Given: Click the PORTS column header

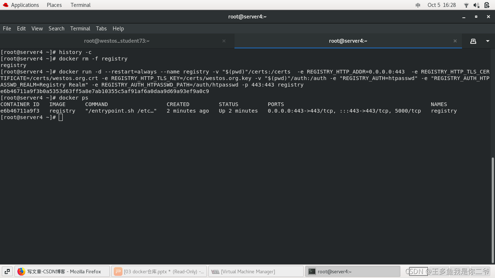Looking at the screenshot, I should click(x=276, y=104).
